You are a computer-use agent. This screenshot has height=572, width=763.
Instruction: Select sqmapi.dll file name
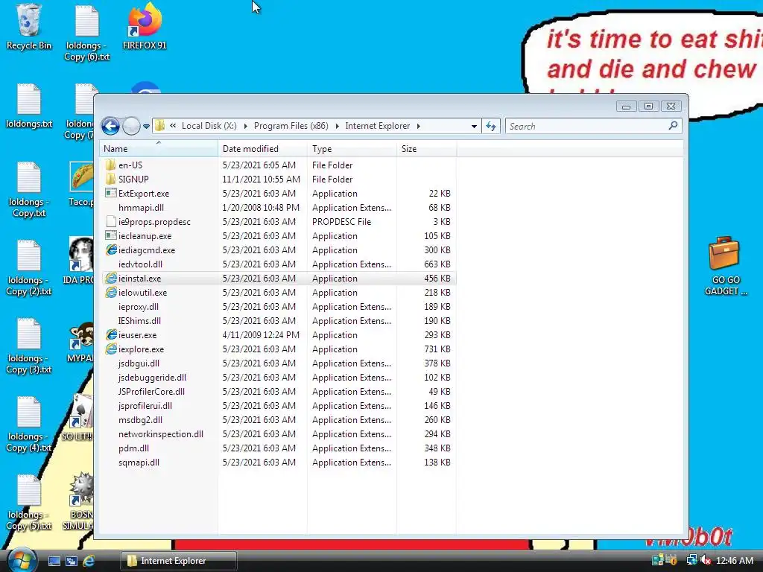(139, 462)
